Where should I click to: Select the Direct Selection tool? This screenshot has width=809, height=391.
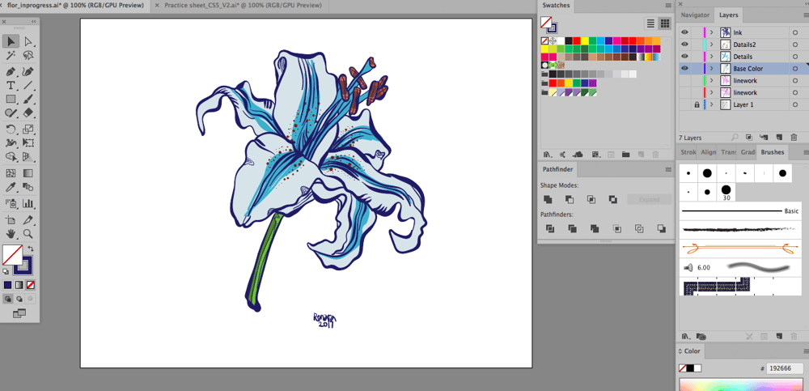(x=28, y=41)
